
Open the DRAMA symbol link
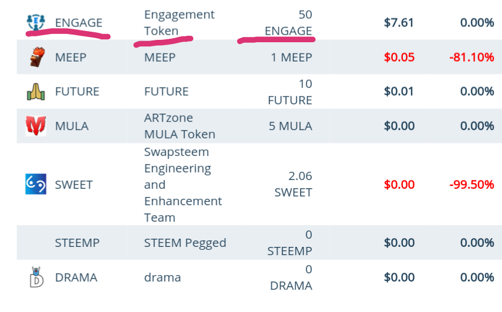[x=76, y=277]
